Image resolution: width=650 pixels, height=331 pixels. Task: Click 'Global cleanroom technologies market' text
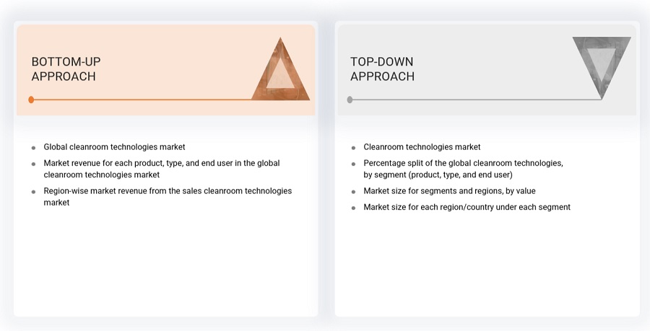coord(114,147)
